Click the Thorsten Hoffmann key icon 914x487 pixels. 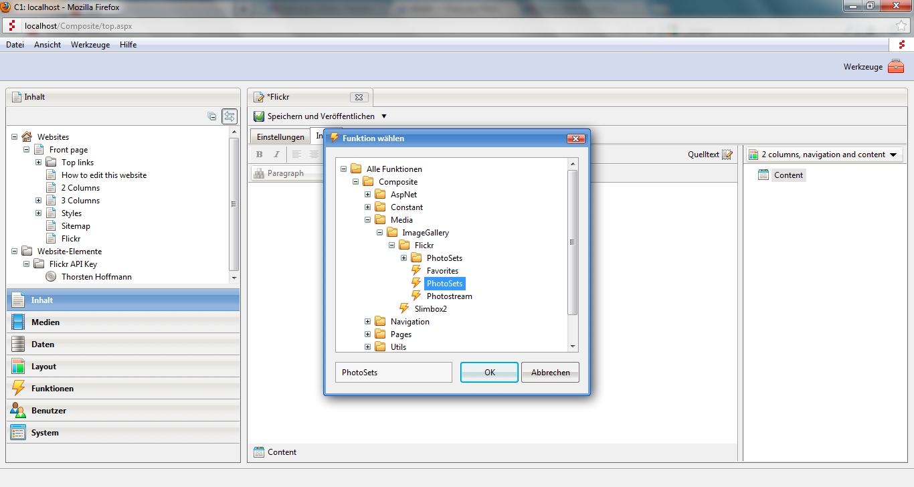(51, 277)
